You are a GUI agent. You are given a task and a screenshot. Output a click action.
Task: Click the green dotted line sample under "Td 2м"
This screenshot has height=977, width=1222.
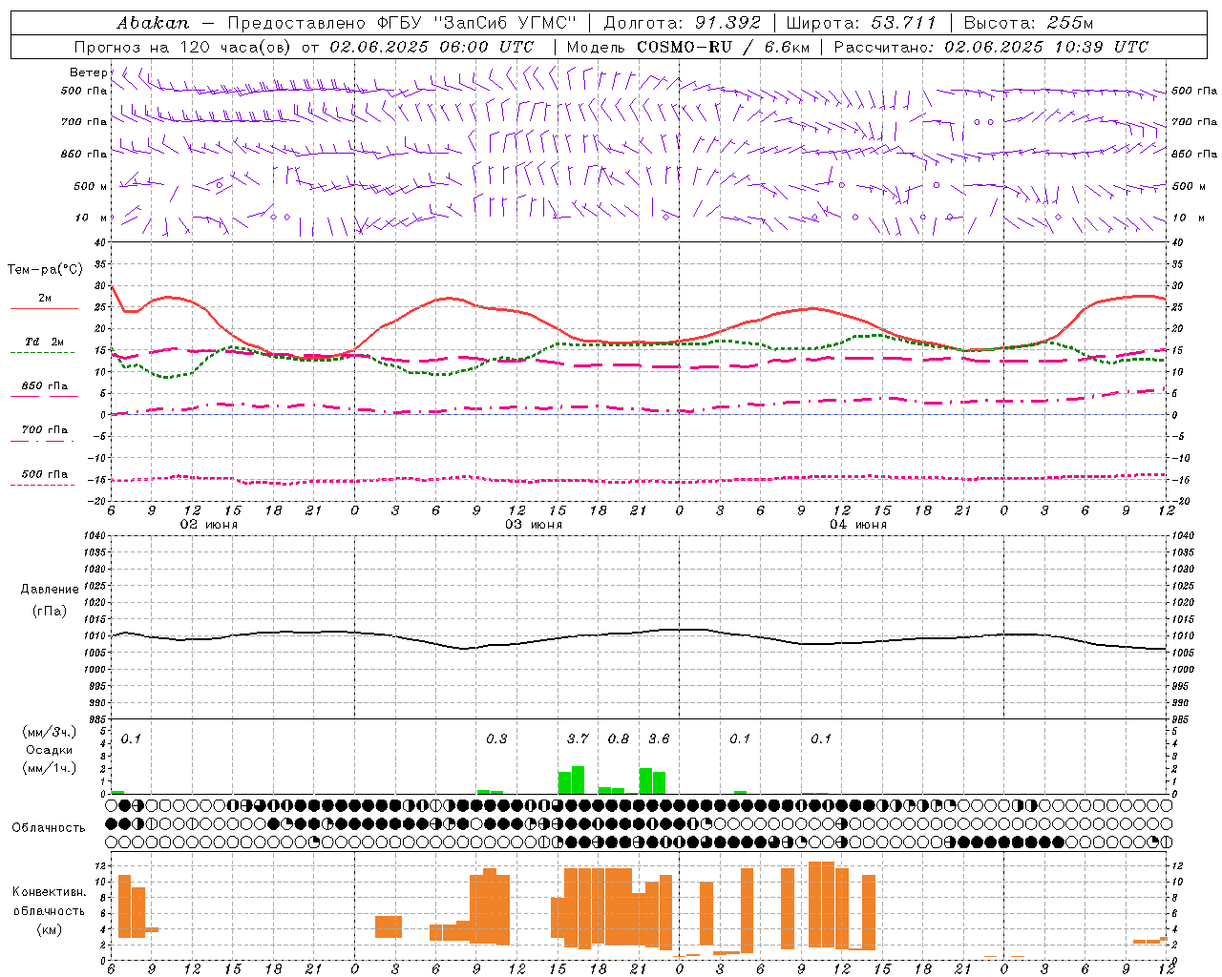click(42, 353)
